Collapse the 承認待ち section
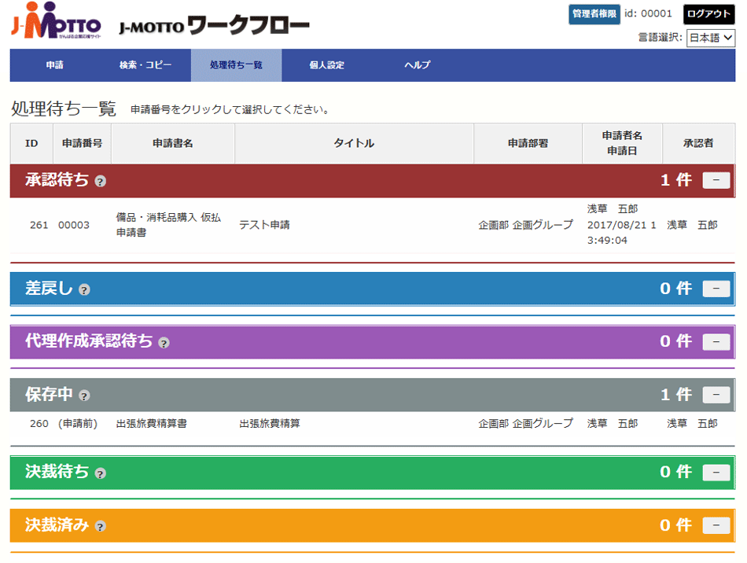Viewport: 747px width, 563px height. tap(716, 181)
